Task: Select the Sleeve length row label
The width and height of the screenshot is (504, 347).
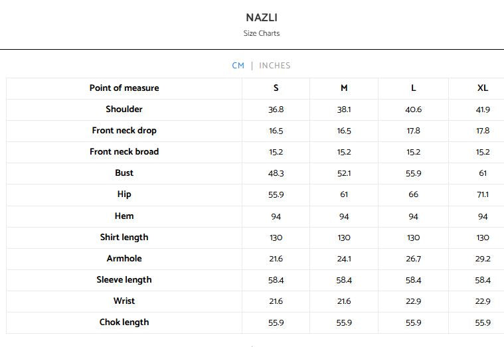Action: [124, 279]
